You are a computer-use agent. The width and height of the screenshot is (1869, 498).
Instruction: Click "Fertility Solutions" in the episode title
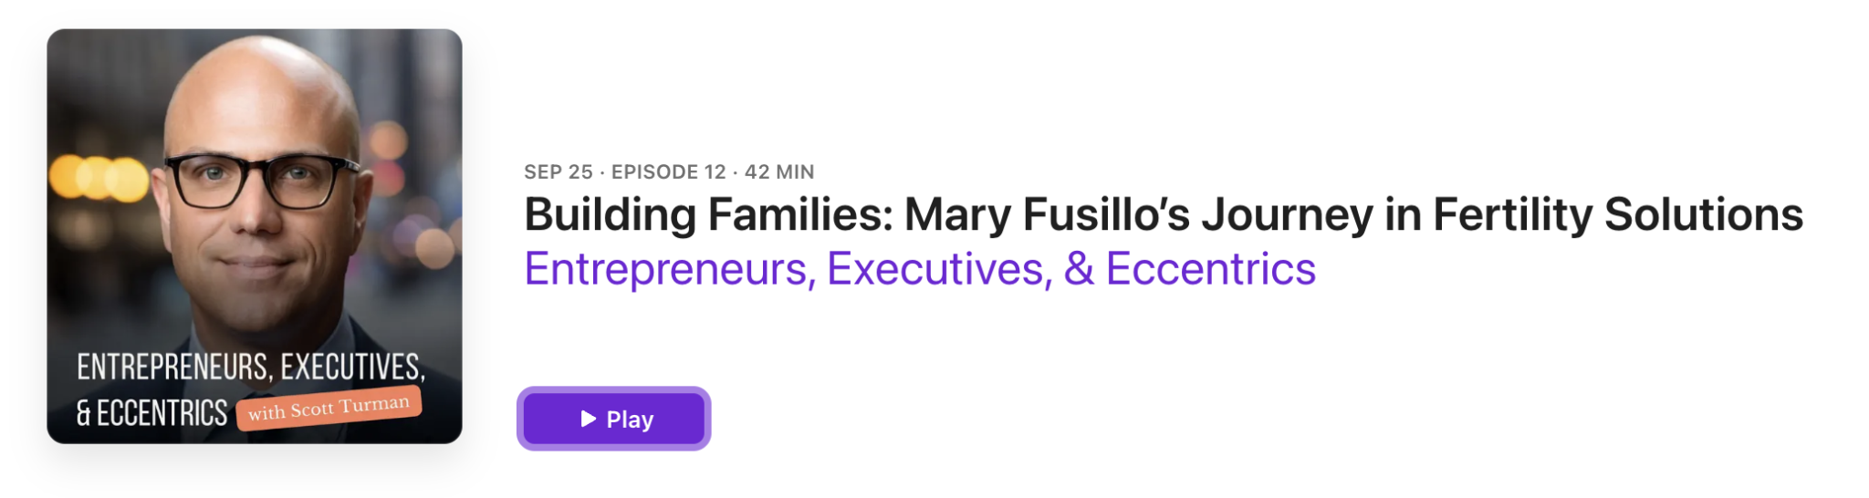[x=1617, y=215]
